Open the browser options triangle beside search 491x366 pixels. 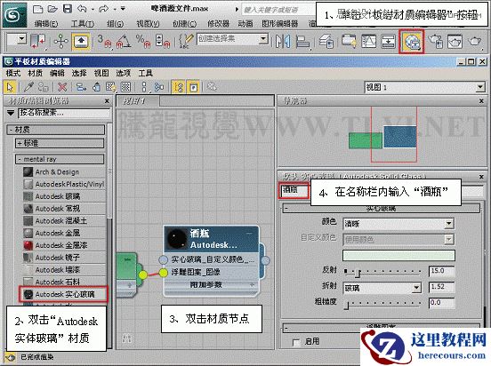click(x=11, y=113)
